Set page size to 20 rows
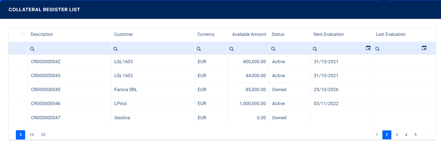 tap(43, 135)
